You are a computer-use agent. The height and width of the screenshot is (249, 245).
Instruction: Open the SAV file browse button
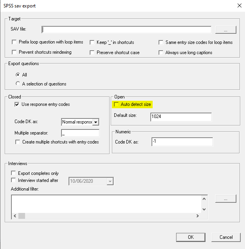click(226, 30)
